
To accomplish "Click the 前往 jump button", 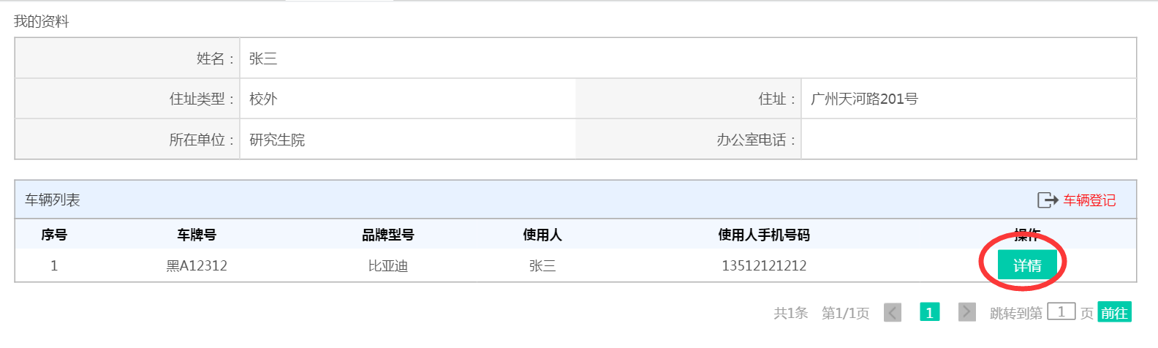I will click(x=1114, y=312).
